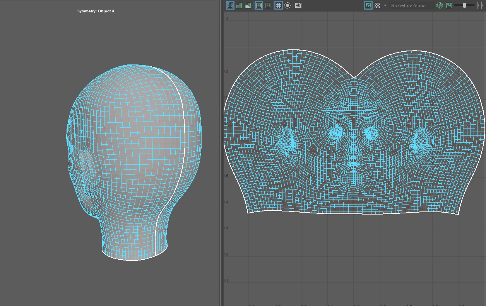Viewport: 486px width, 306px height.
Task: Toggle texture borders display icon
Action: pyautogui.click(x=259, y=5)
